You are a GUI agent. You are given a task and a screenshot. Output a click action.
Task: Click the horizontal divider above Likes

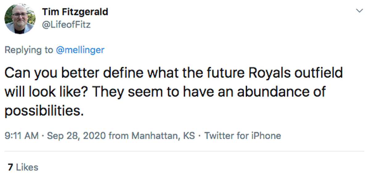184,151
